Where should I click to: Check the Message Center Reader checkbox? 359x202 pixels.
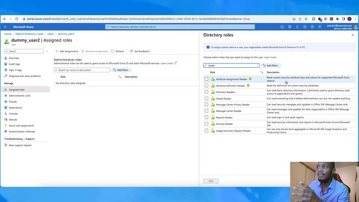point(206,111)
